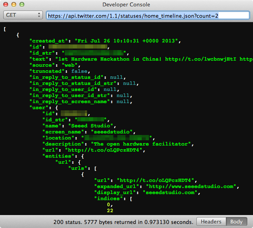The width and height of the screenshot is (253, 228).
Task: Click the red close window button
Action: coord(6,4)
